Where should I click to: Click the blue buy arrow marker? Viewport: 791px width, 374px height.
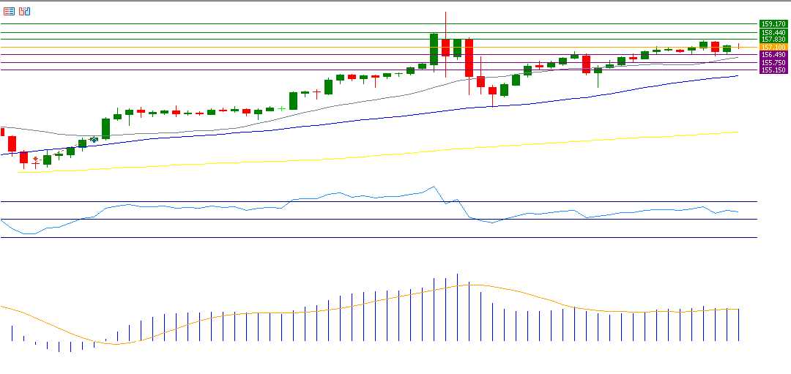click(x=94, y=139)
